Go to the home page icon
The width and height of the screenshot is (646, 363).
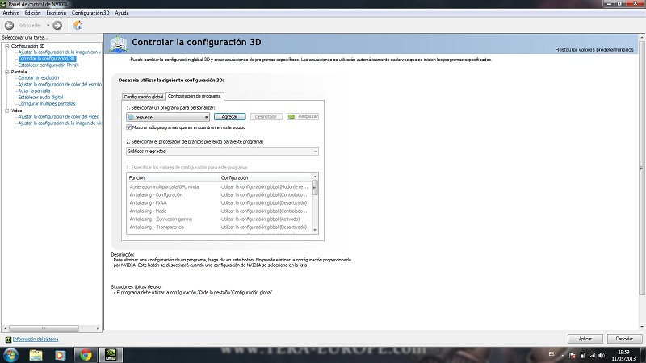coord(78,26)
